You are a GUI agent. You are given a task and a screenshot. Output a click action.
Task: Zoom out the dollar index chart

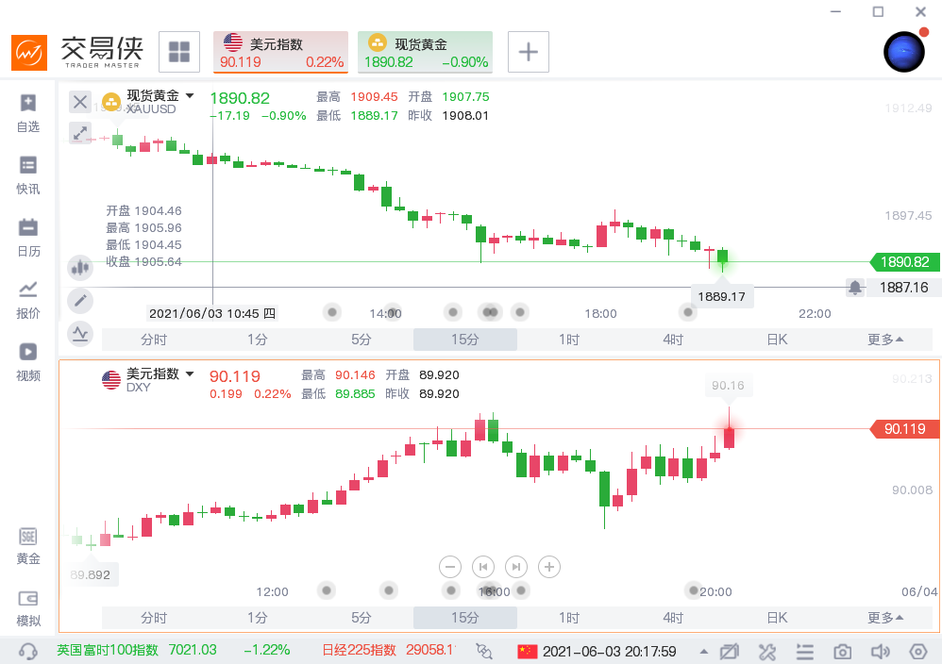point(450,567)
